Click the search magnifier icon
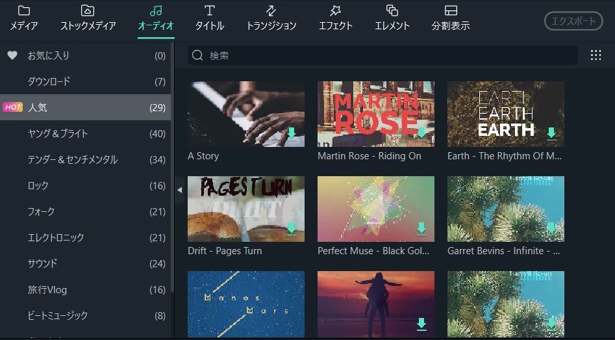The height and width of the screenshot is (340, 615). point(197,55)
